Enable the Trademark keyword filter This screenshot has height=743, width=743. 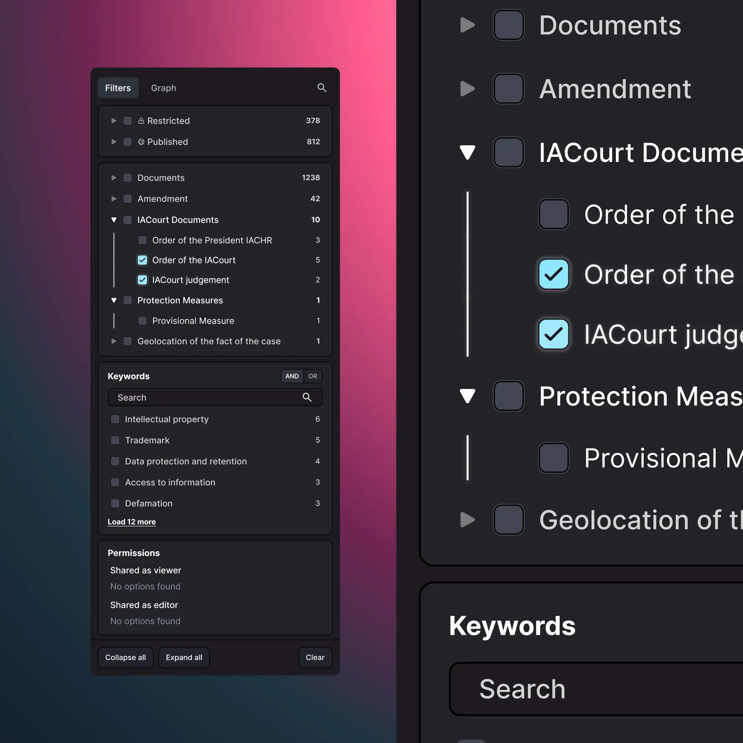[115, 440]
